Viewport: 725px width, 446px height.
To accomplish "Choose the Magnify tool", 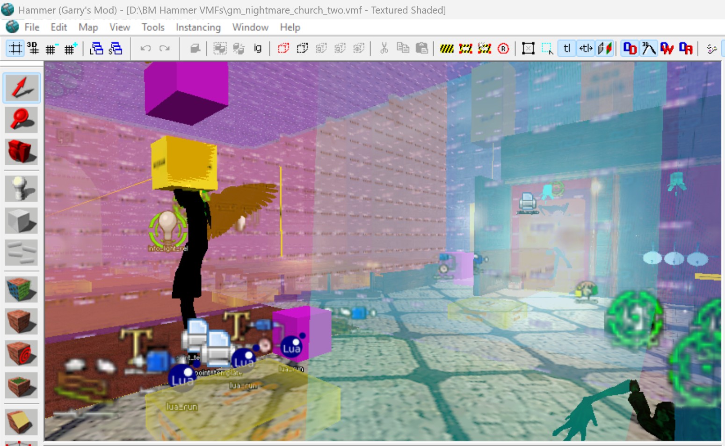I will [22, 119].
